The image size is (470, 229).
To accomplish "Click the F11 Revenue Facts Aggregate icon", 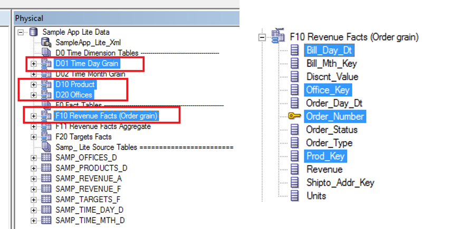I will 46,126.
